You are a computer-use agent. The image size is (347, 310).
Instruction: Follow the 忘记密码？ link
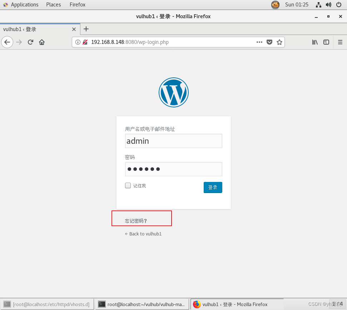(x=136, y=221)
